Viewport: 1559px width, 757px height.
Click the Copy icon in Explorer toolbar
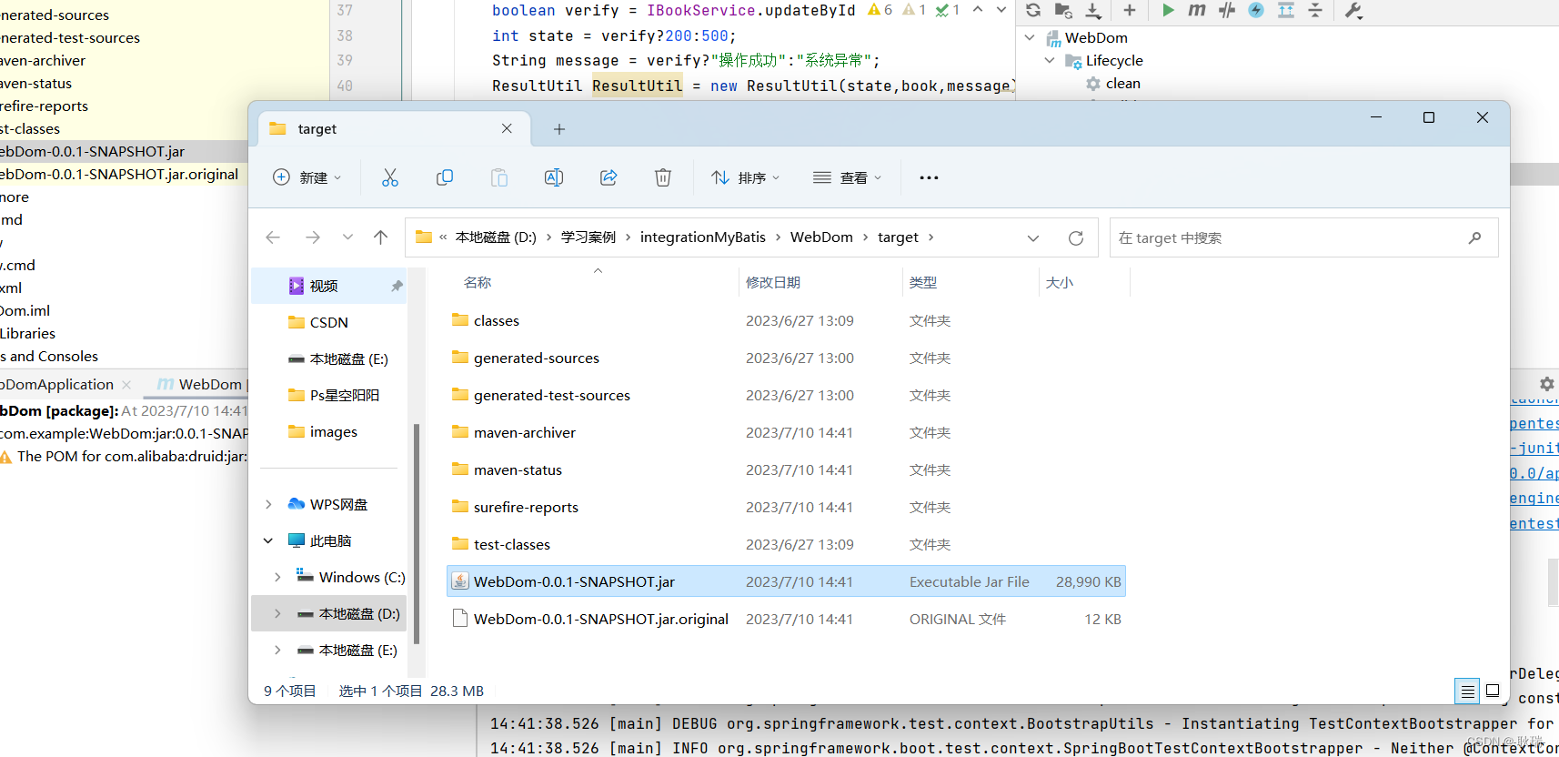[x=445, y=177]
